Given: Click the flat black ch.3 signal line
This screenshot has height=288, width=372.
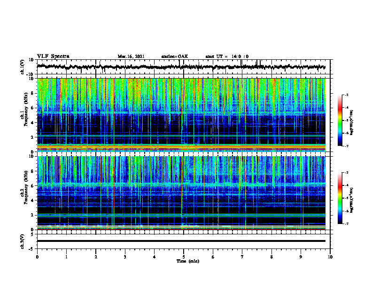Looking at the screenshot, I should 181,241.
